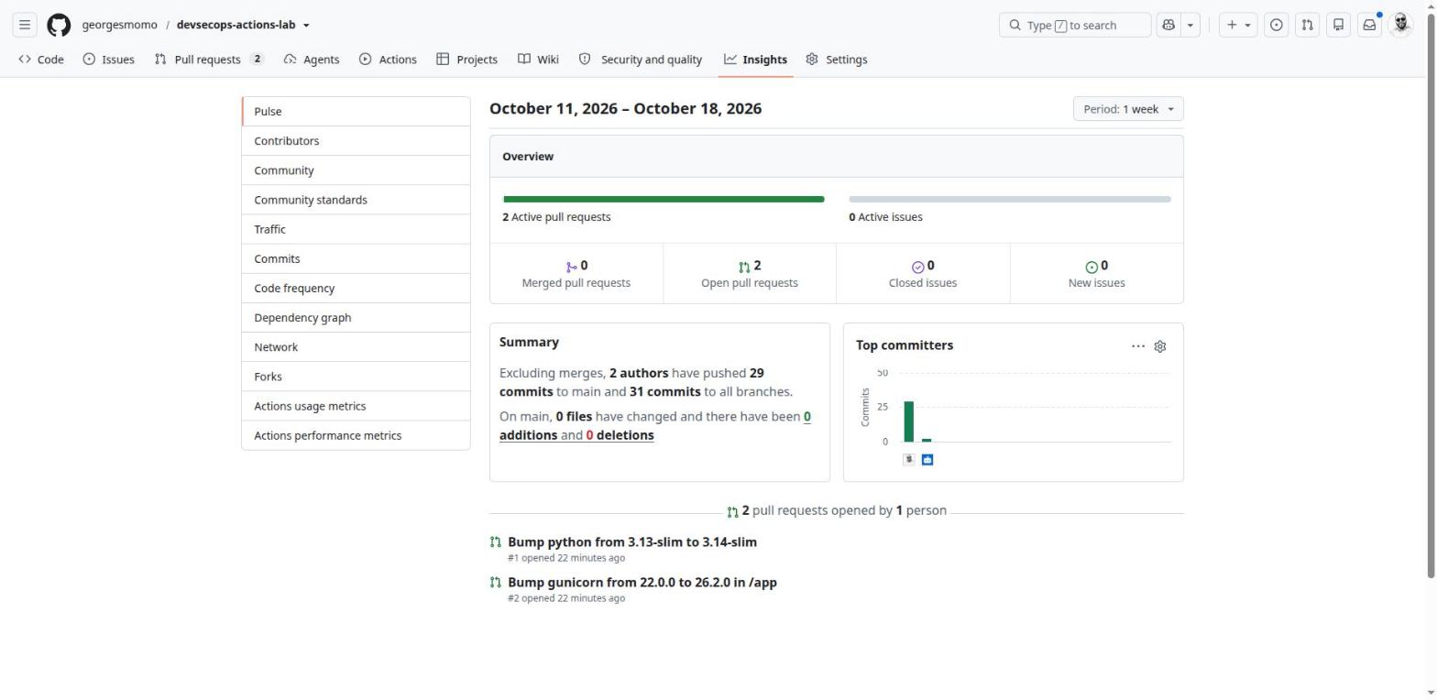1437x700 pixels.
Task: Click the tallest committer bar in chart
Action: tap(909, 421)
